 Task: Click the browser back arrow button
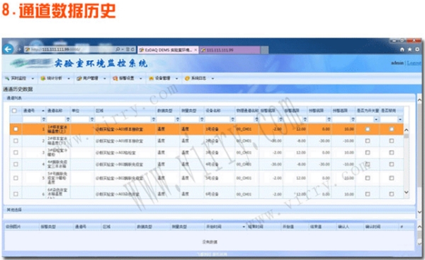tap(8, 49)
